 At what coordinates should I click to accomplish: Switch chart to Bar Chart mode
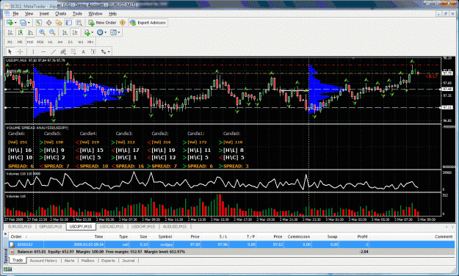[x=10, y=32]
